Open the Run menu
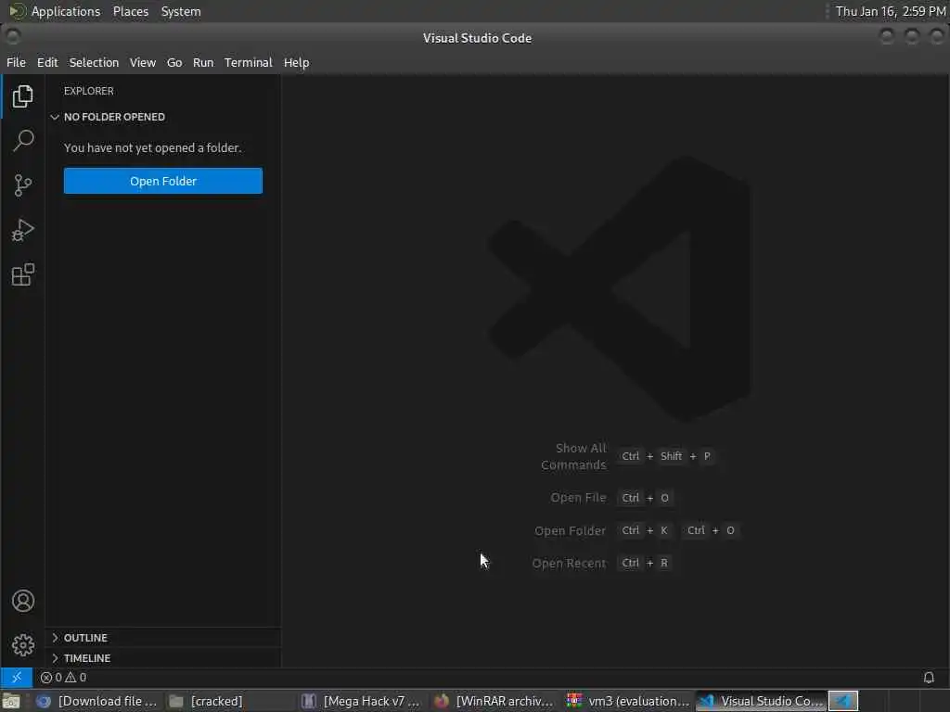This screenshot has height=712, width=950. click(x=203, y=62)
